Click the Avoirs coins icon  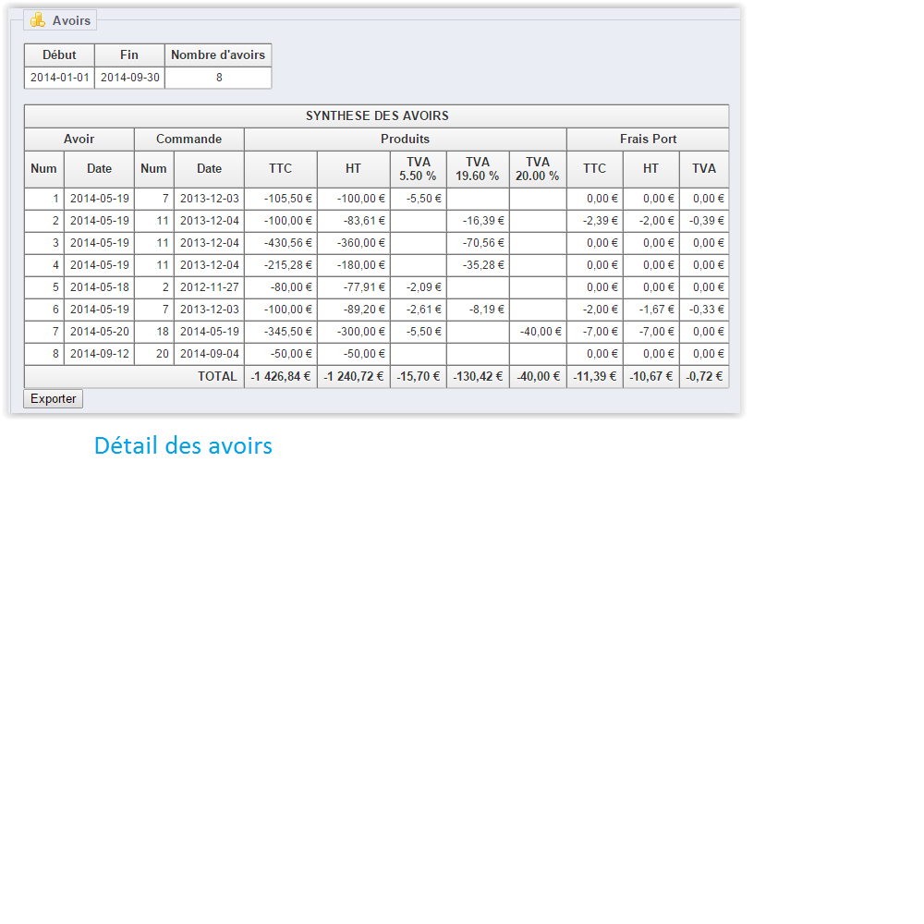click(38, 20)
